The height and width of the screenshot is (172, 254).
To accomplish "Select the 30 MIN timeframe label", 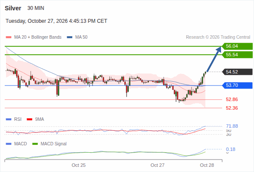I will [x=36, y=8].
